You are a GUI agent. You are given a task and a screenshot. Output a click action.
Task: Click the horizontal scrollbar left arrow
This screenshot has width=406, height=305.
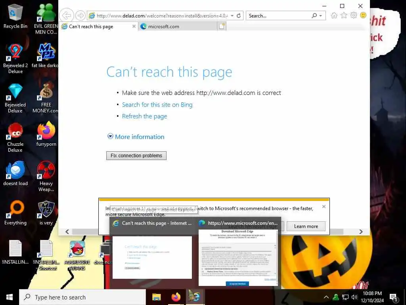coord(67,232)
